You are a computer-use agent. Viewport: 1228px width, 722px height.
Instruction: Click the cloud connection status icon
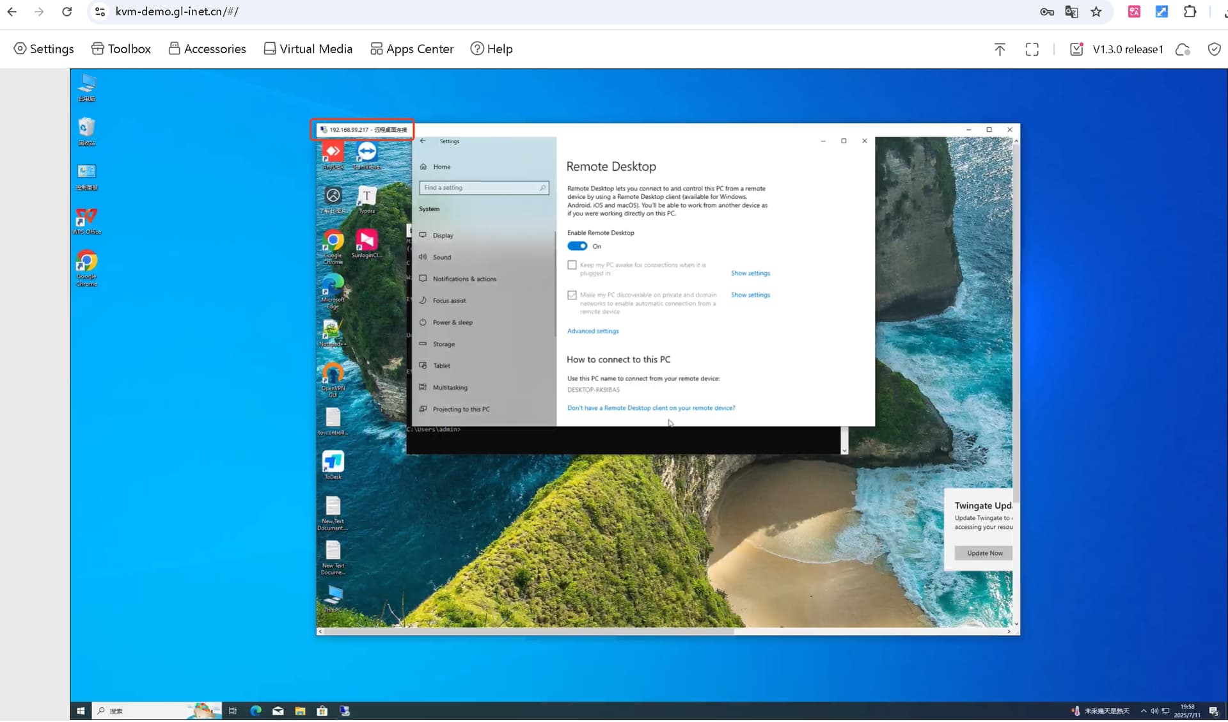1183,49
